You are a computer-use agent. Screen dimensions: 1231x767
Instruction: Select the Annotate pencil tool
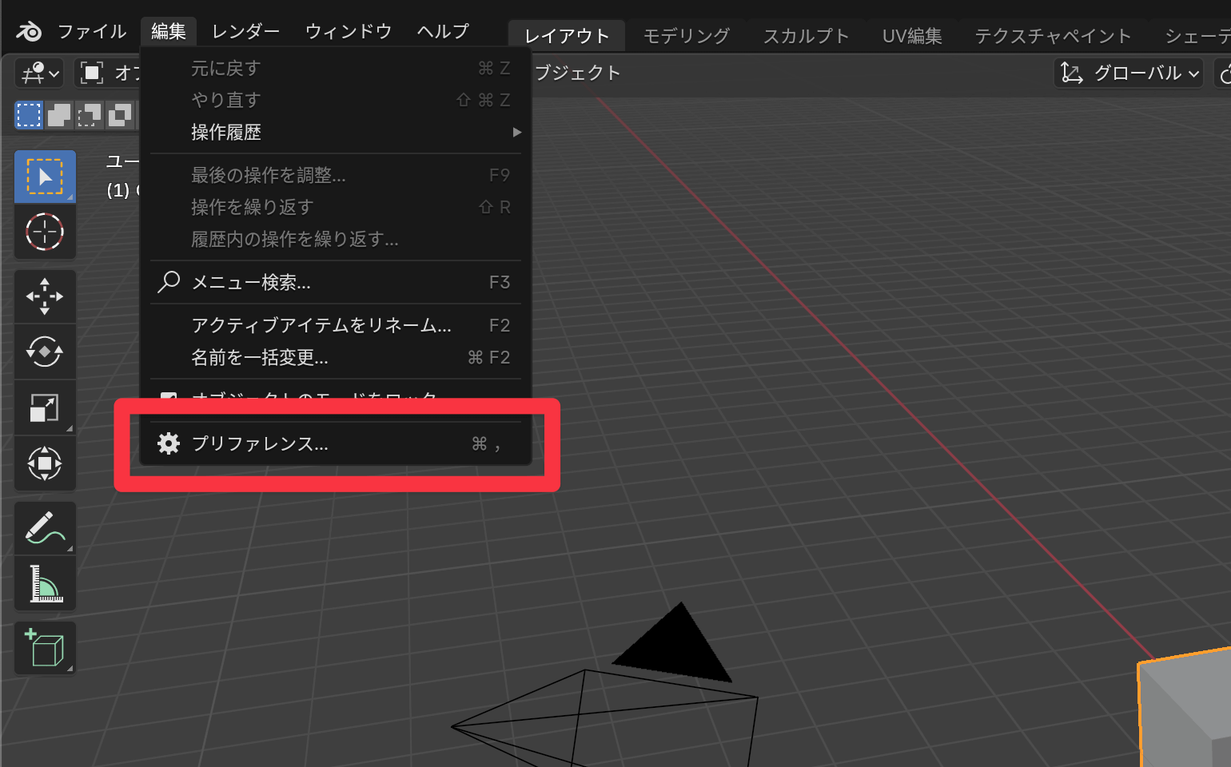pyautogui.click(x=45, y=528)
